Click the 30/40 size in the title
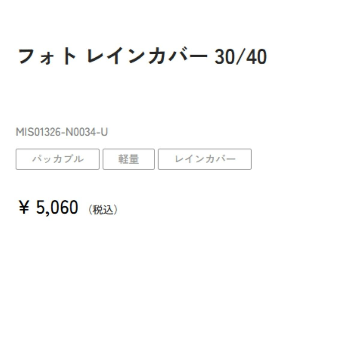The height and width of the screenshot is (360, 360). (241, 57)
